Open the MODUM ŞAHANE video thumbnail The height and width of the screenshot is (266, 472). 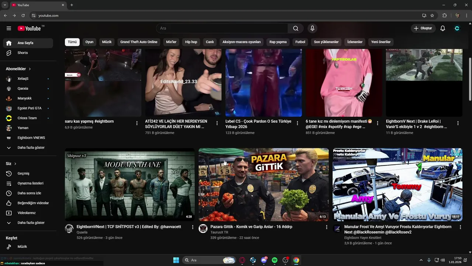pos(130,185)
